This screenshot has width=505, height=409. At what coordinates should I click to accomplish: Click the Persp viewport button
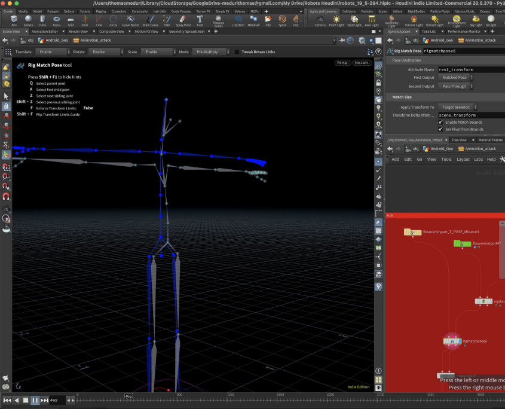coord(342,63)
